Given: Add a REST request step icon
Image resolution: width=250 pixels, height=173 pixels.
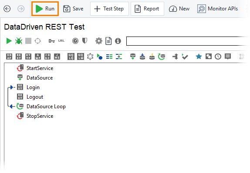Looking at the screenshot, I should pyautogui.click(x=19, y=57).
